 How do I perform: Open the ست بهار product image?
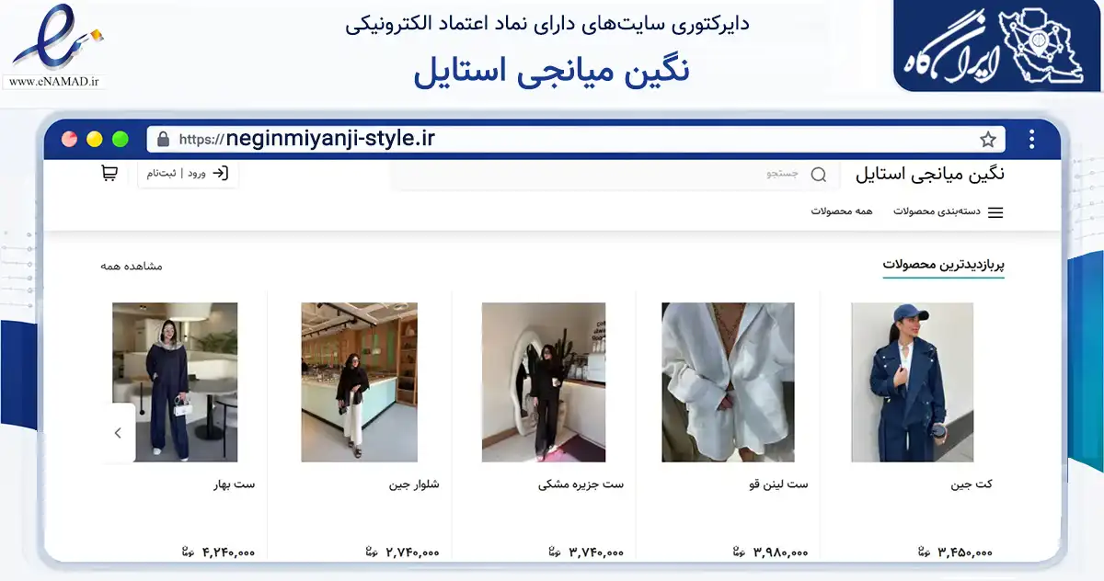tap(175, 382)
